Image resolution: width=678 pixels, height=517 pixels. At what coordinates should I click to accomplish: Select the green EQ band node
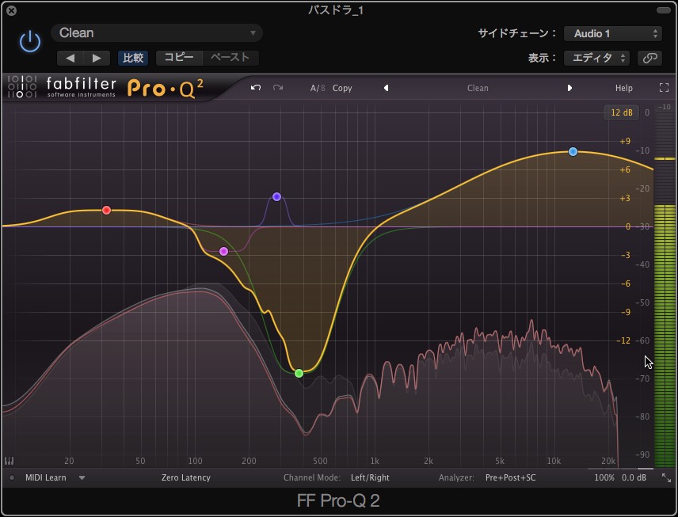[x=299, y=373]
